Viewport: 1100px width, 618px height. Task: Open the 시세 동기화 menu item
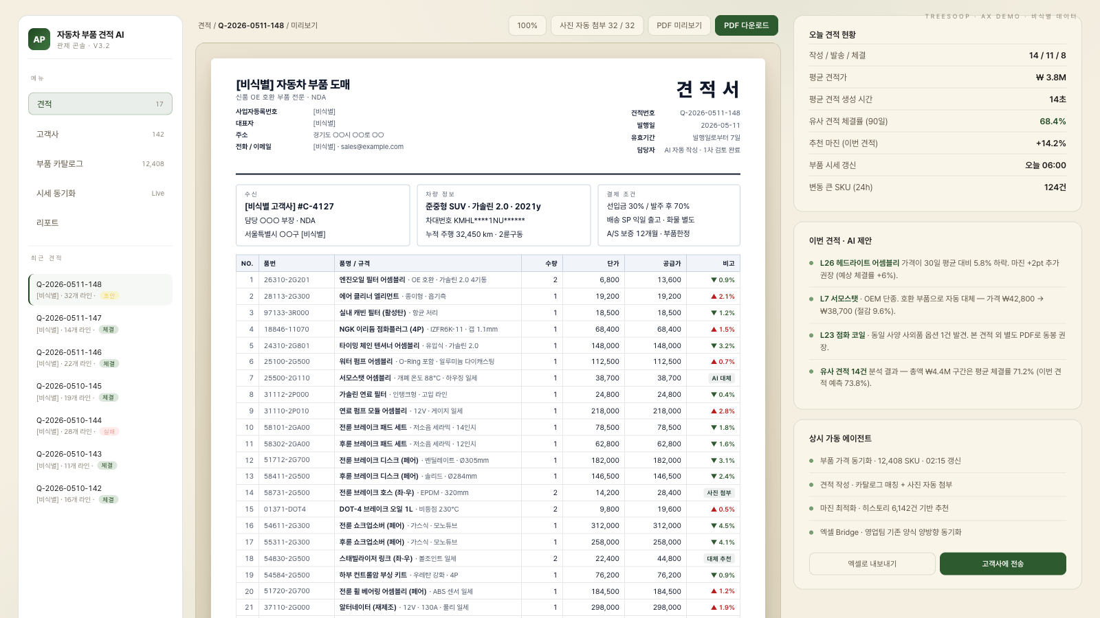pyautogui.click(x=100, y=193)
